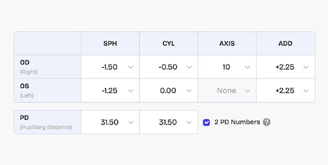Uncheck the 2 PD Numbers checkbox

click(x=206, y=122)
